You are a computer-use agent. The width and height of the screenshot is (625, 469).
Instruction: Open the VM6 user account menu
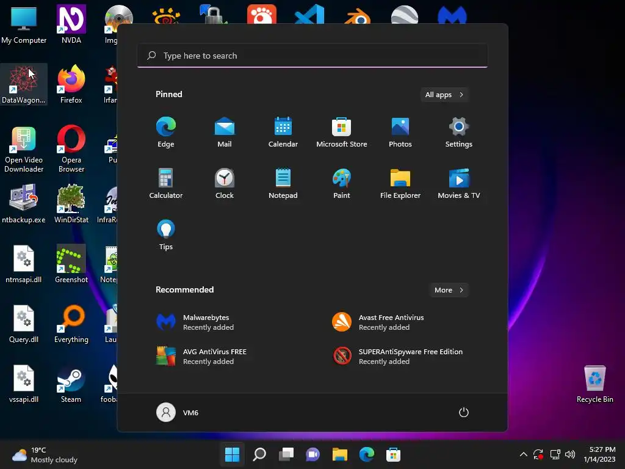(x=178, y=412)
